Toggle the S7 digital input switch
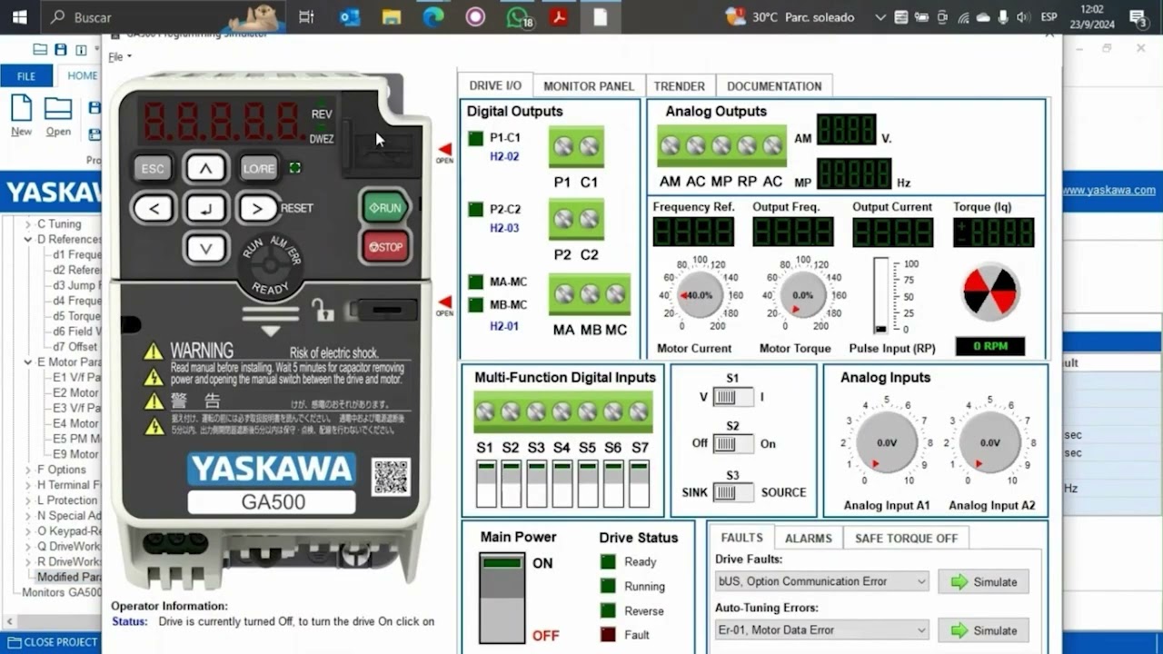Image resolution: width=1163 pixels, height=654 pixels. click(x=640, y=484)
